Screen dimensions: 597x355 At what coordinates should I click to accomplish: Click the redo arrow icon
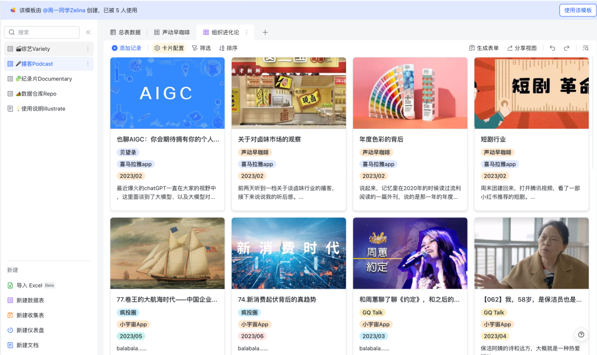click(567, 48)
